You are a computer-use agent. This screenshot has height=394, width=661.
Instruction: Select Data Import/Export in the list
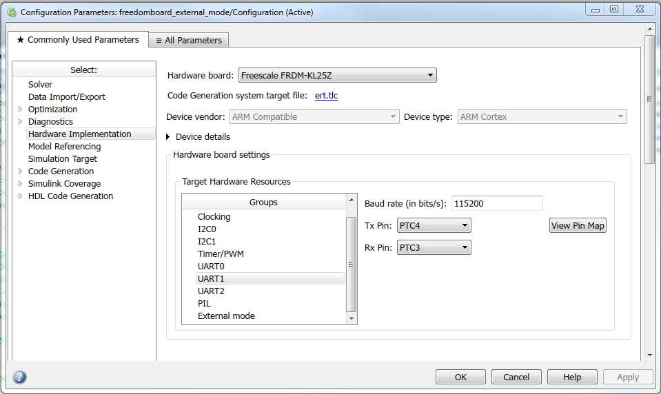click(x=67, y=97)
